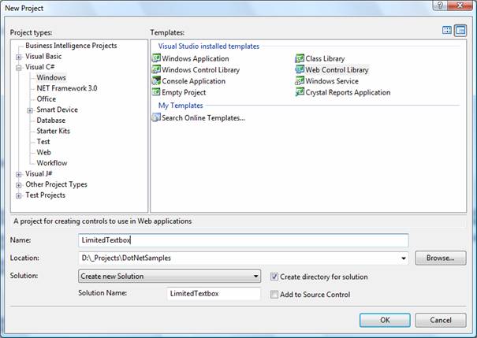The height and width of the screenshot is (338, 477).
Task: Select the Windows Service template icon
Action: click(x=300, y=80)
